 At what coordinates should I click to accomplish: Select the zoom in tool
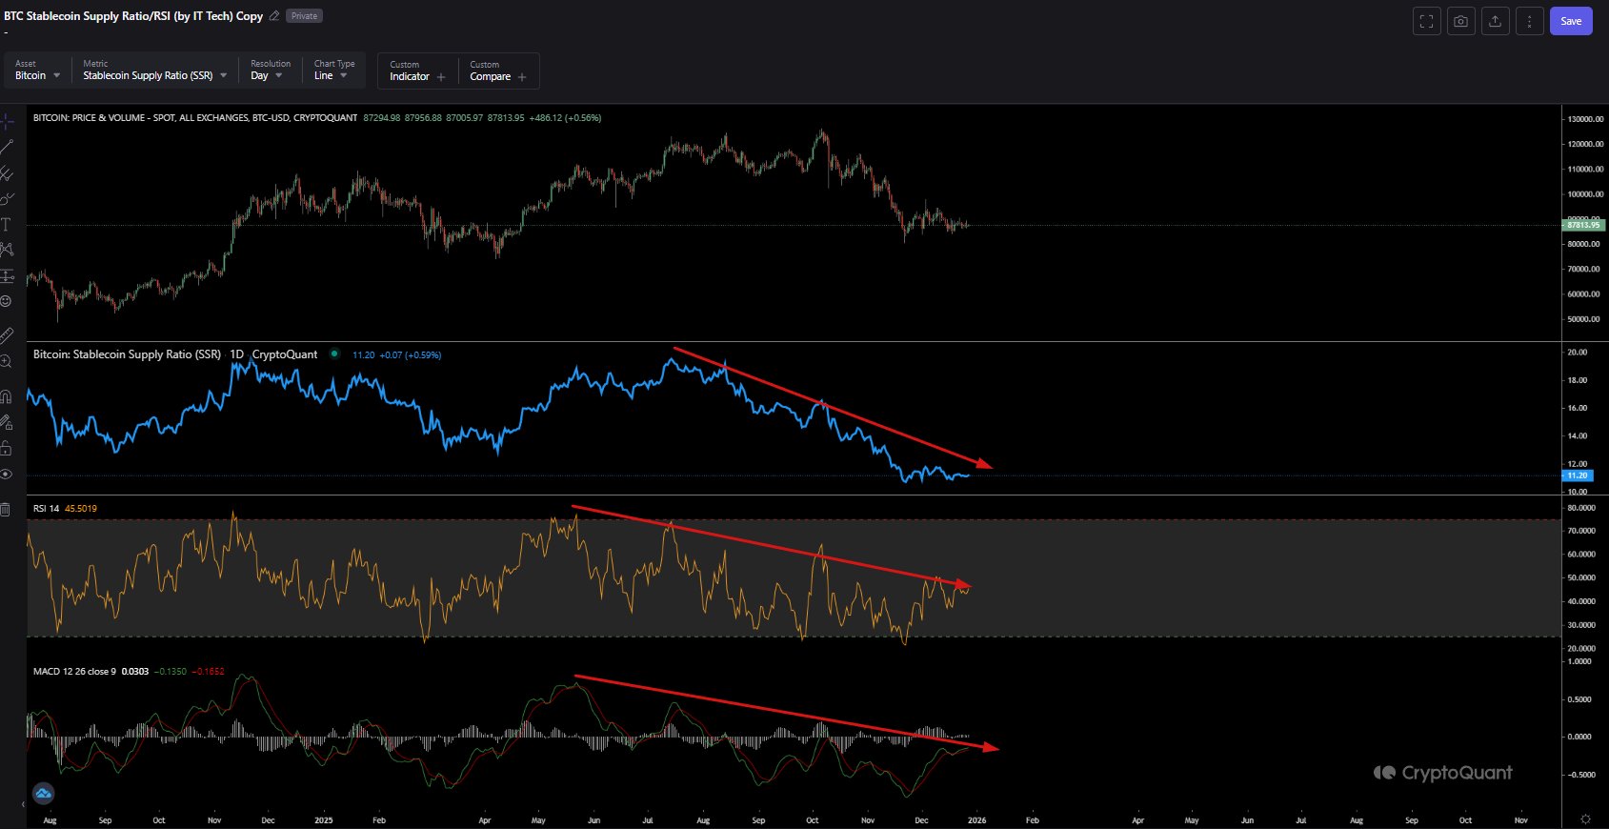[7, 361]
